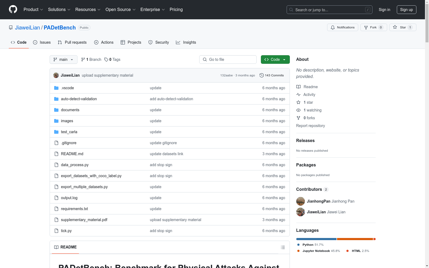Open JianhongPan contributor avatar
The image size is (429, 268).
pos(301,201)
